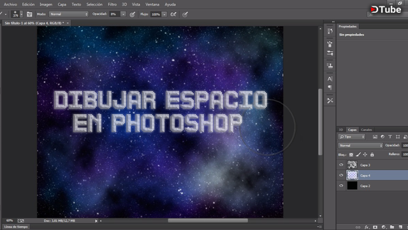This screenshot has width=408, height=230.
Task: Toggle lock image pixels brush icon
Action: [x=358, y=155]
